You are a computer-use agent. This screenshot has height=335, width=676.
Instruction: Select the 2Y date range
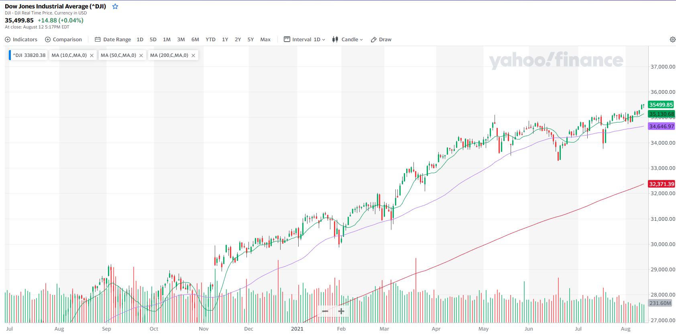[x=238, y=39]
